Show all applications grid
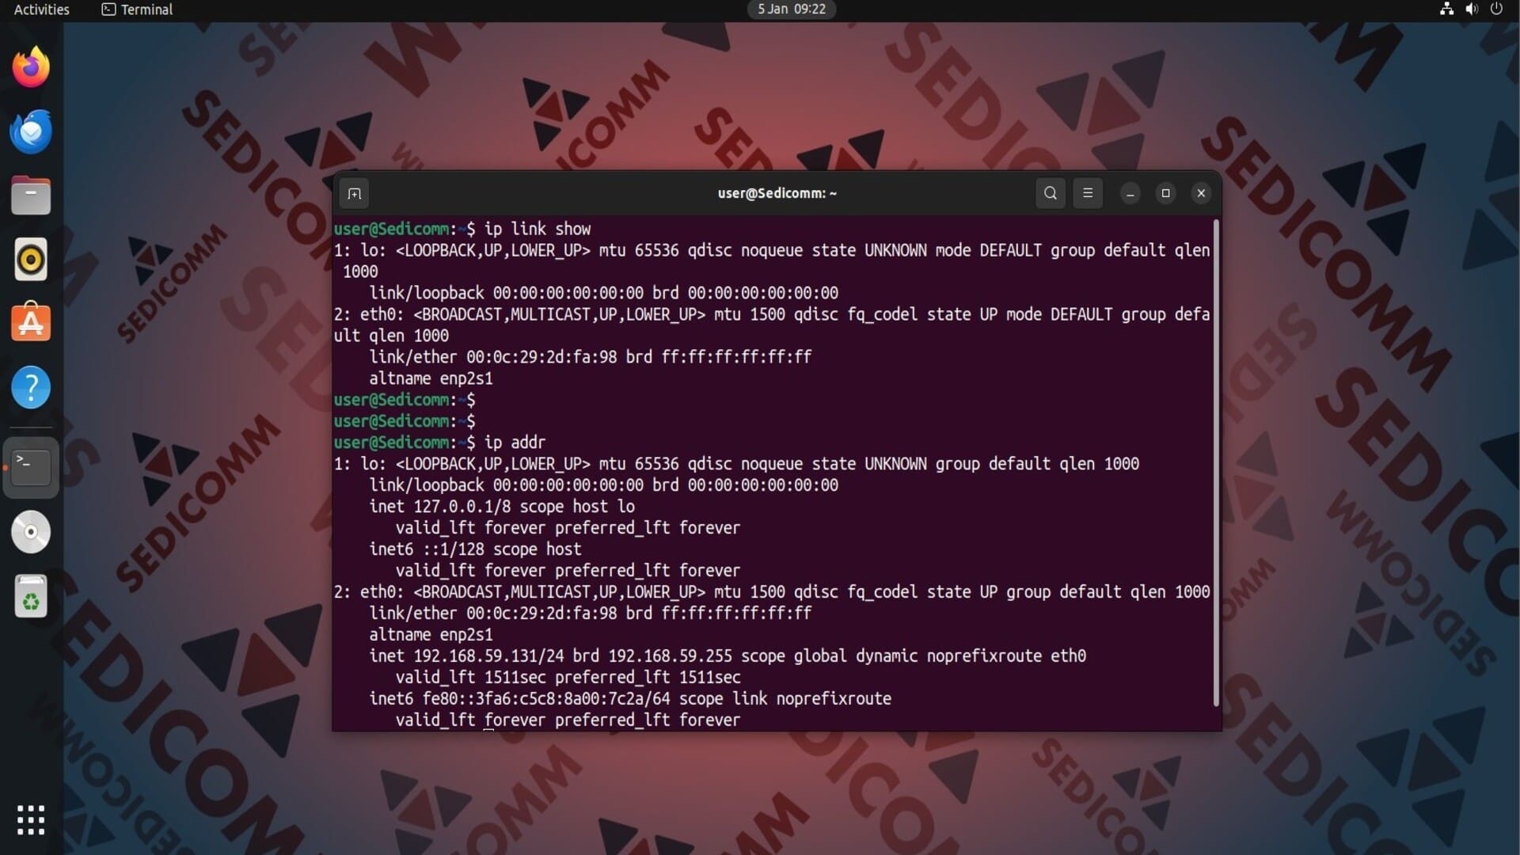This screenshot has height=855, width=1520. click(x=31, y=819)
